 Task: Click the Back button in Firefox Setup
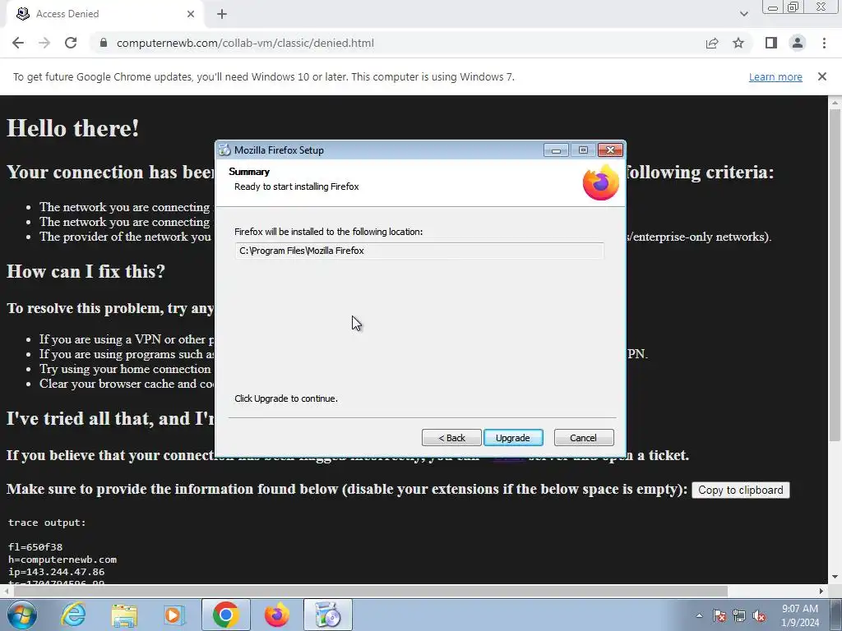(x=451, y=438)
